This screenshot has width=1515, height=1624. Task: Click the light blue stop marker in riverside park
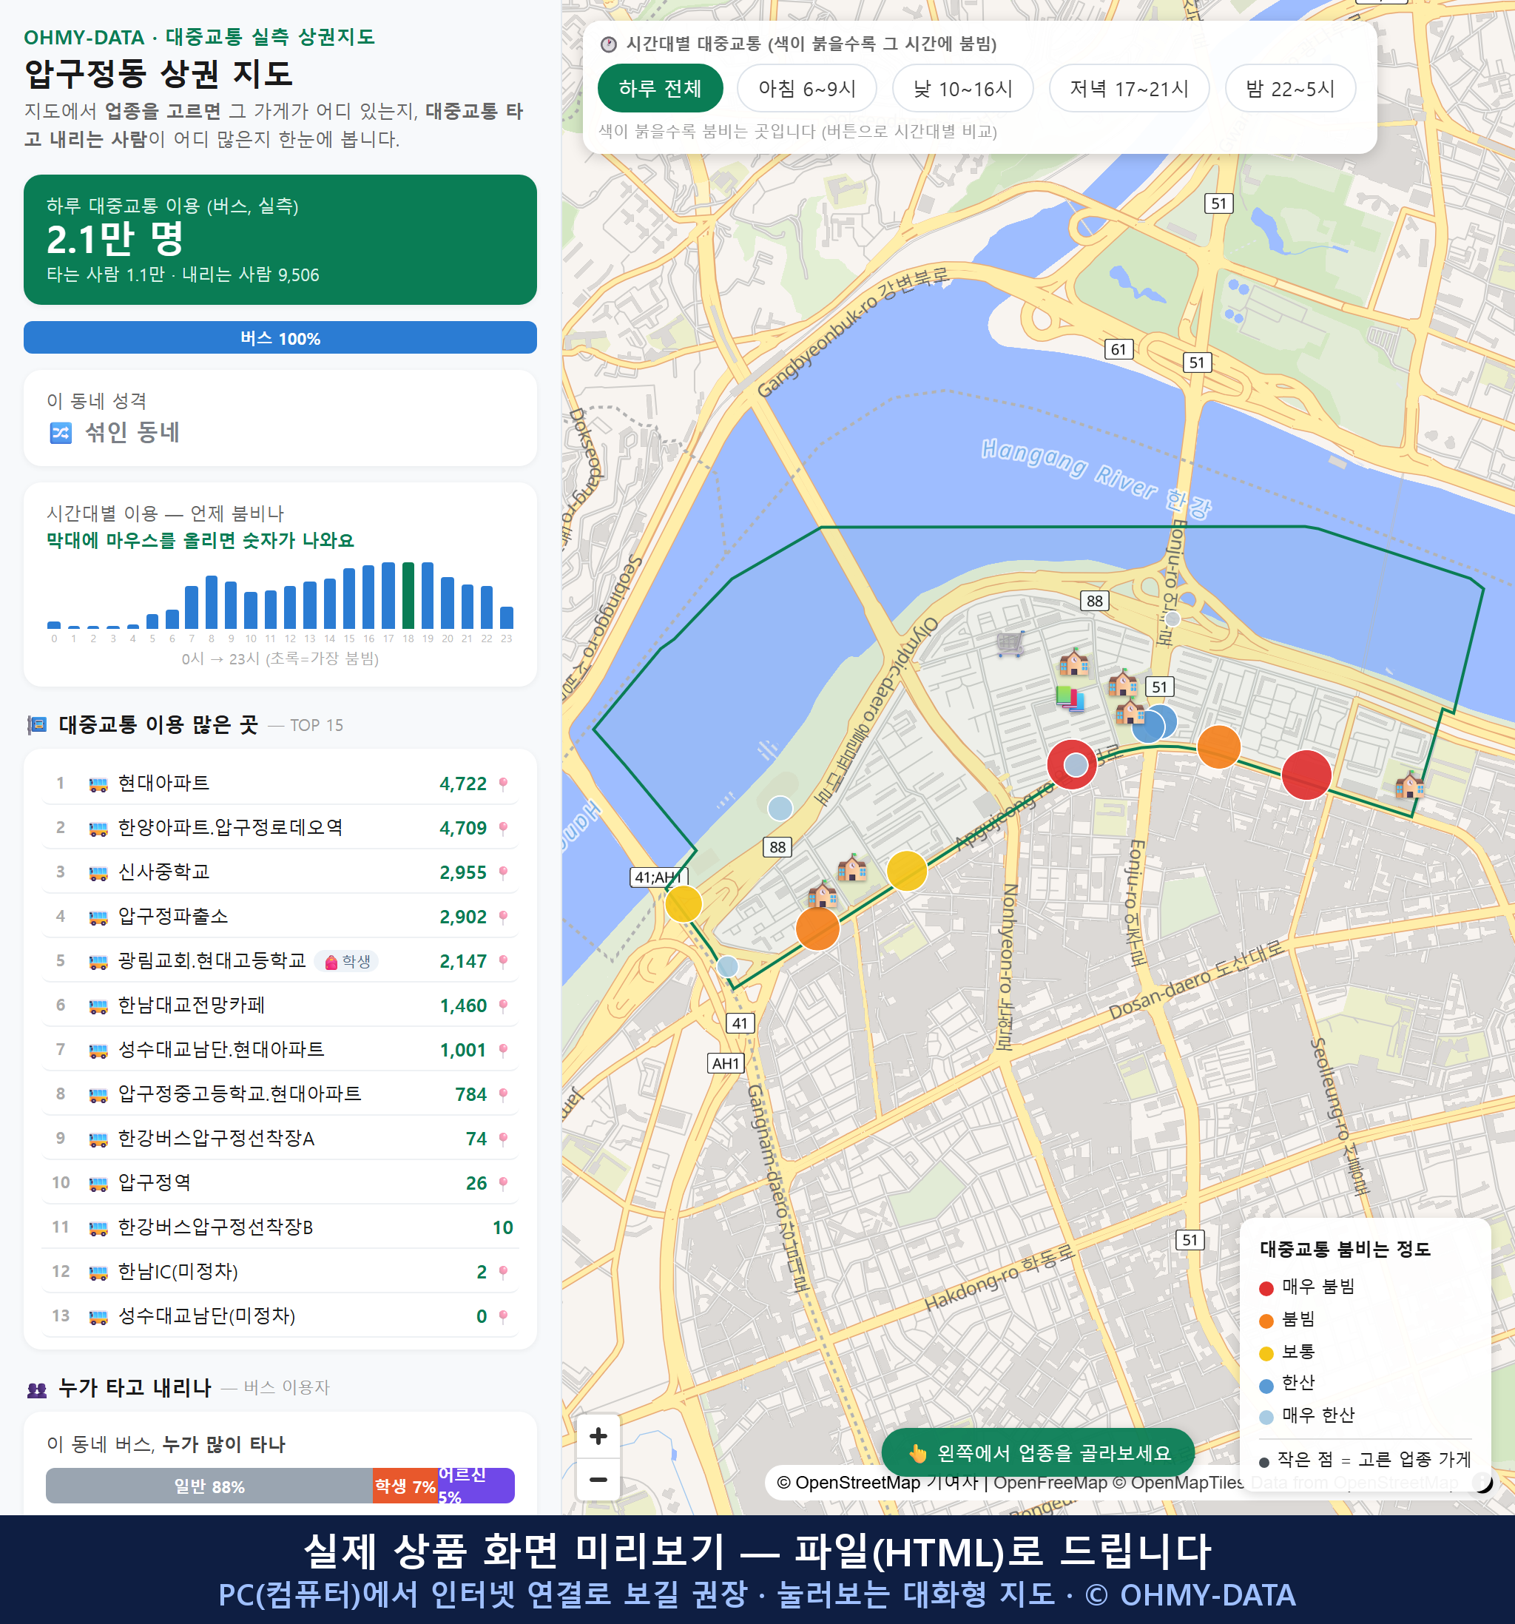pyautogui.click(x=780, y=808)
